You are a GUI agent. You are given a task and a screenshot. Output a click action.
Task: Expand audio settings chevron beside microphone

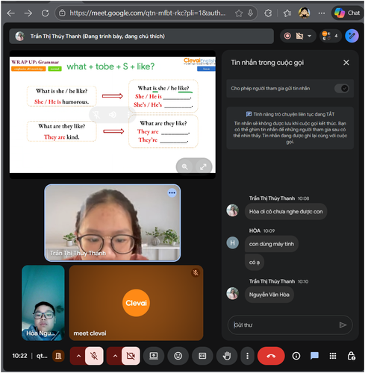78,356
